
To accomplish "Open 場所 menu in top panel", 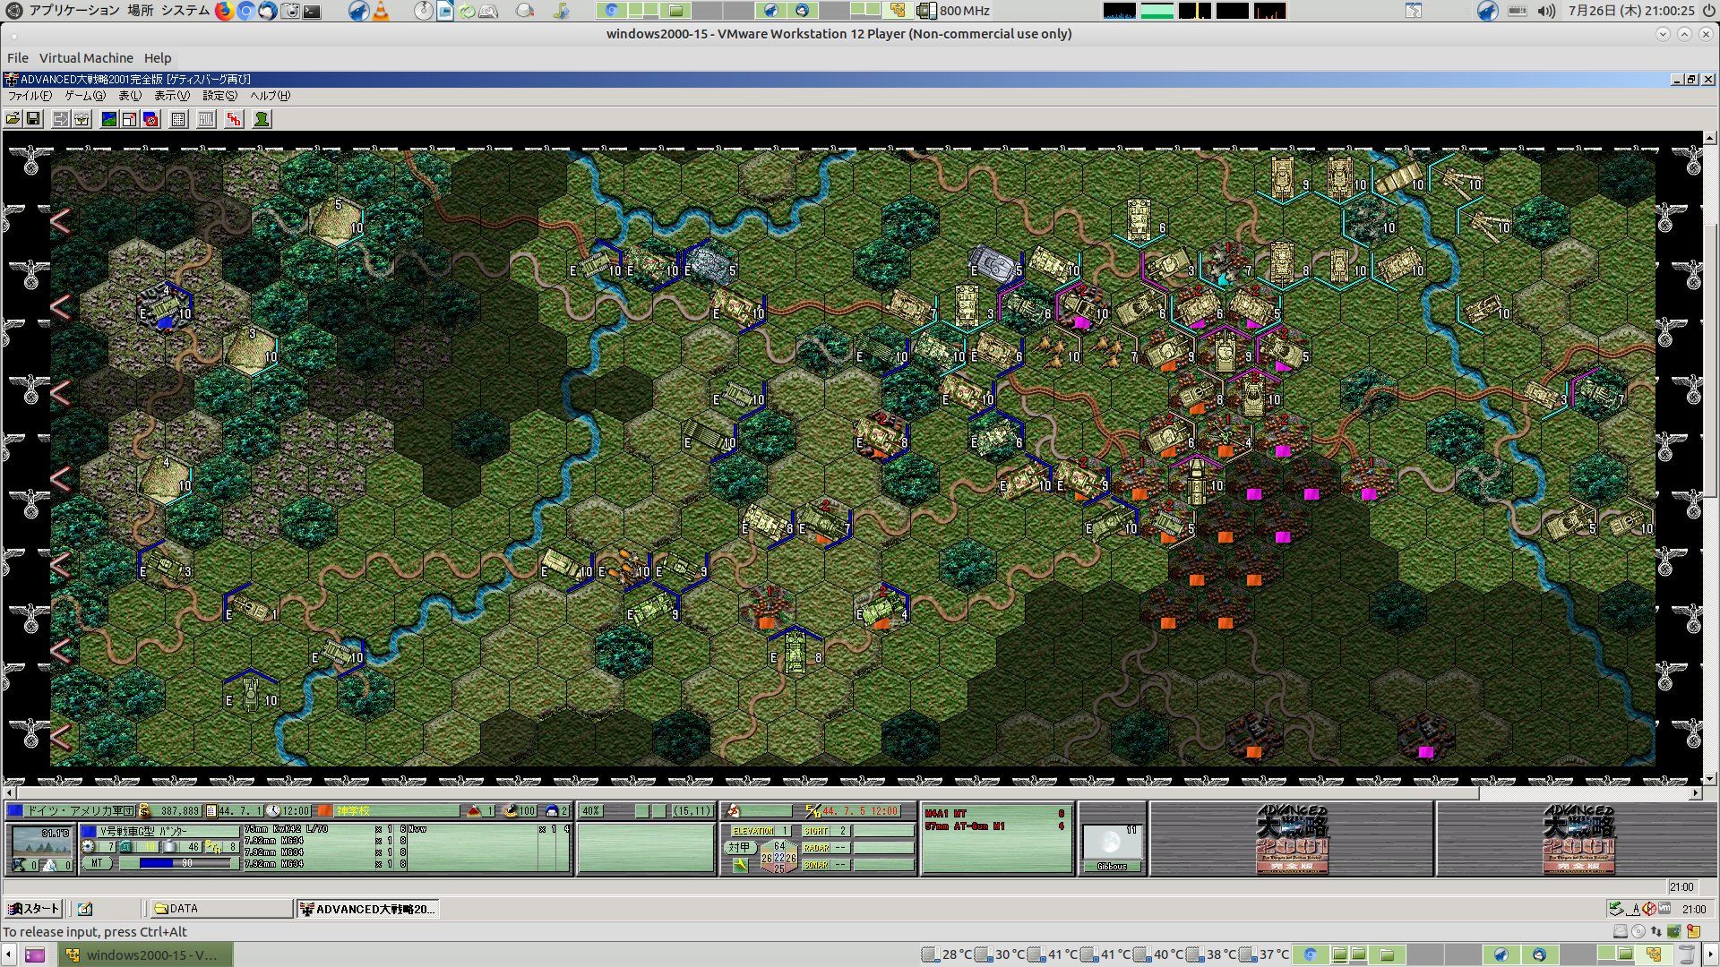I will tap(140, 11).
